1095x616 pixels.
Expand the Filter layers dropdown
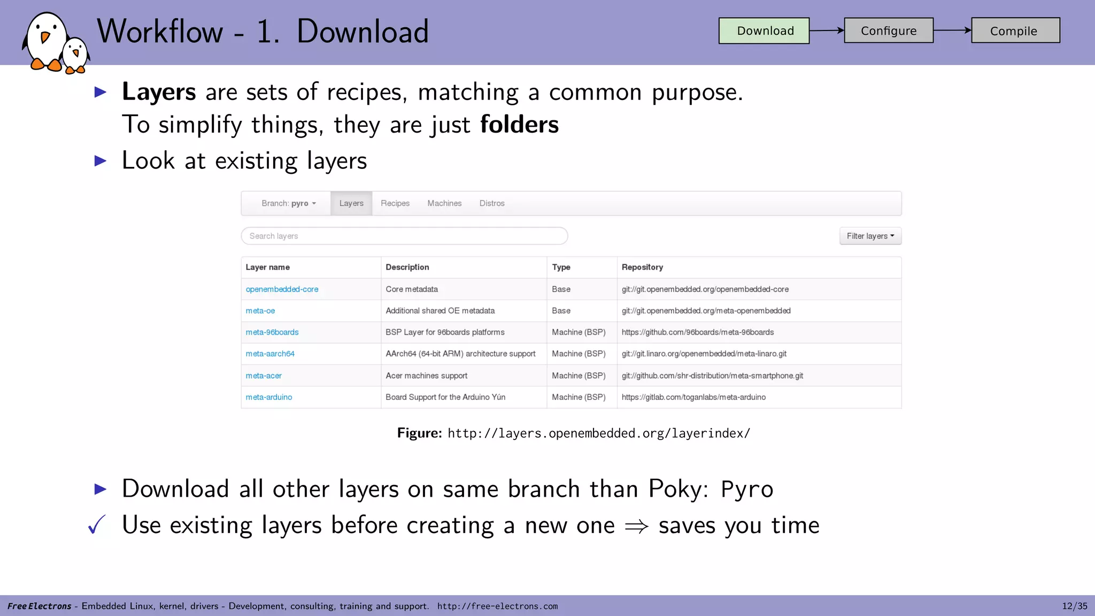point(870,236)
